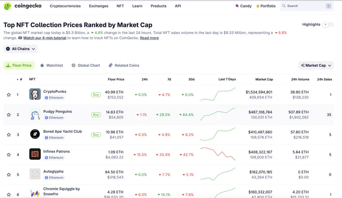Click the Infinex Patrons logo icon
The image size is (342, 198).
click(35, 154)
